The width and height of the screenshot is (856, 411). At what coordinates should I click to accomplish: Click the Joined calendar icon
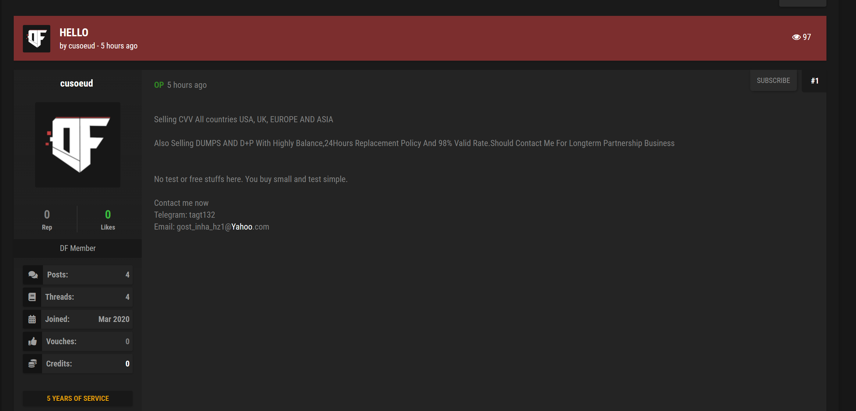pyautogui.click(x=32, y=319)
